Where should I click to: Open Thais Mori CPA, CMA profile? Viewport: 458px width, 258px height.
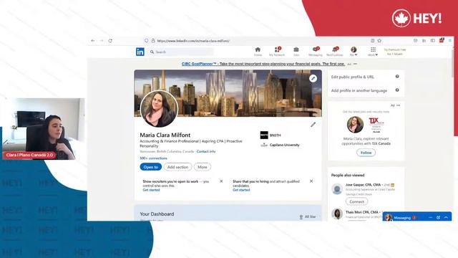[x=363, y=212]
